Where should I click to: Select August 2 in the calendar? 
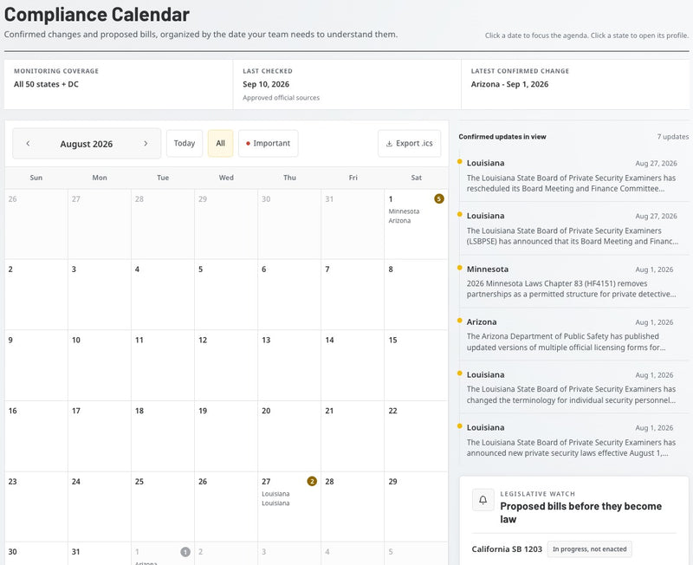(x=36, y=295)
